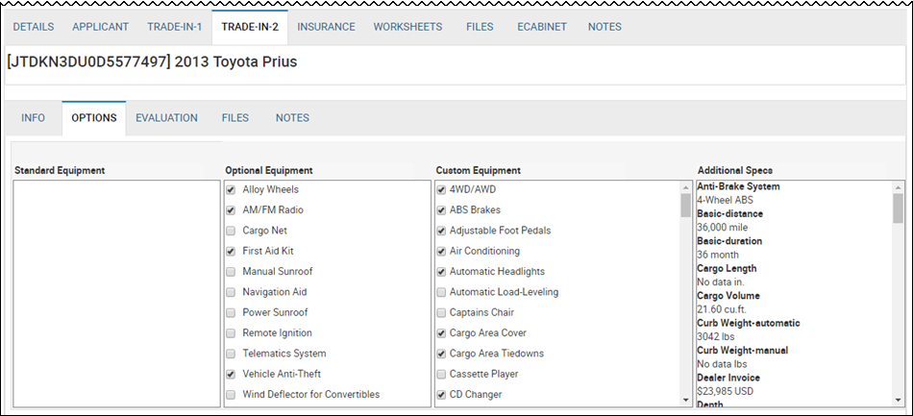Screen dimensions: 913x416
Task: Click the Additional Specs scrollbar thumb
Action: 898,208
